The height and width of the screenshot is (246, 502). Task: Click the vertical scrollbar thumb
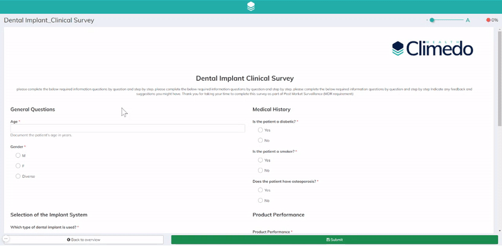[499, 78]
